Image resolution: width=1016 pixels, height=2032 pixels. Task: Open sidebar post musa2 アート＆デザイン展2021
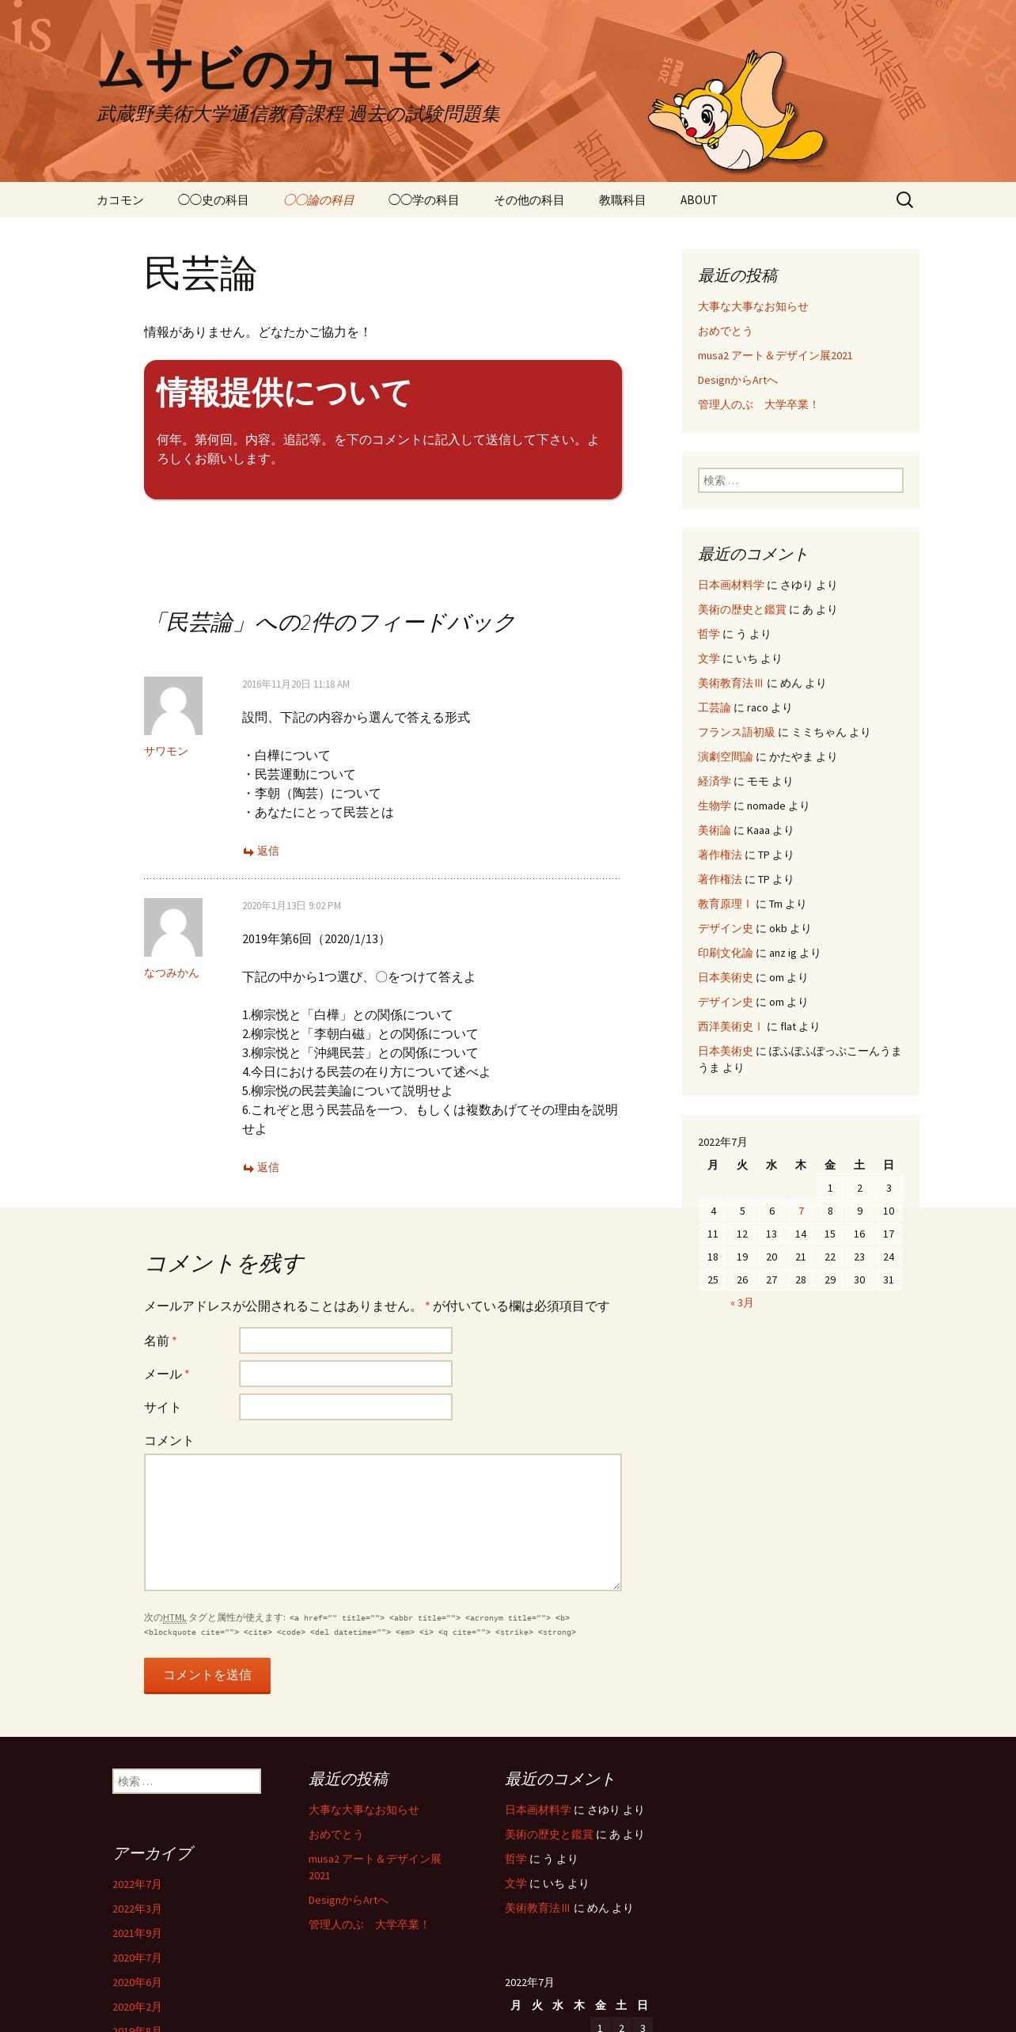tap(775, 356)
